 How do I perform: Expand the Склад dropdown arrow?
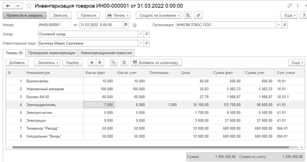point(141,34)
